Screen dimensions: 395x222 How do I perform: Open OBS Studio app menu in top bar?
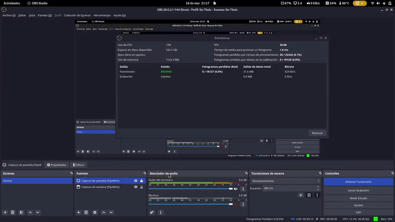click(37, 3)
